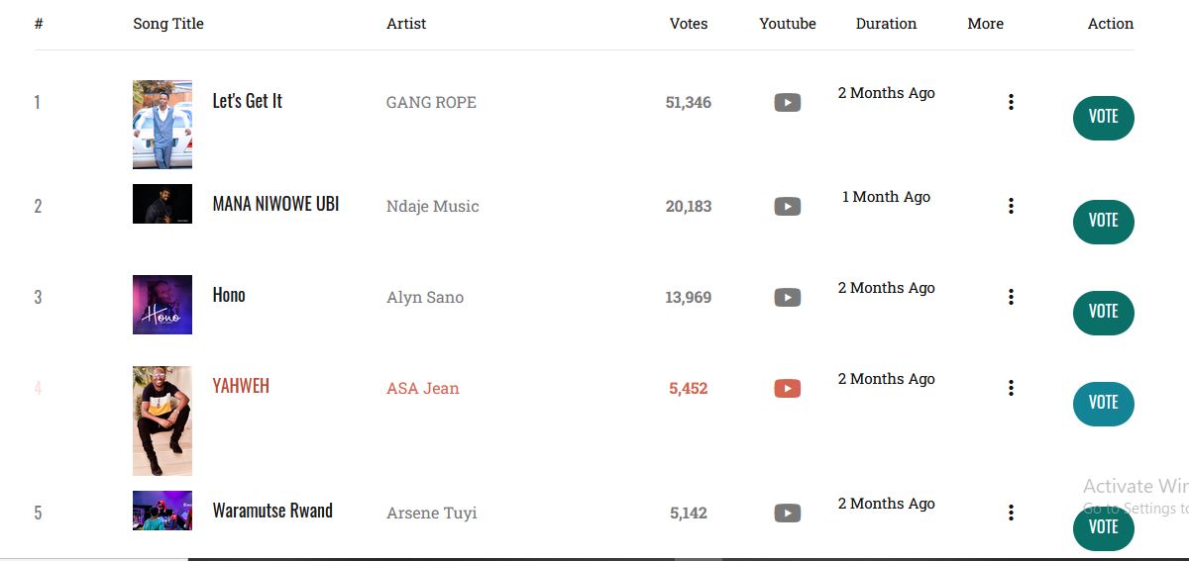Vote for YAHWEH by ASA Jean
The width and height of the screenshot is (1189, 561).
click(x=1103, y=403)
